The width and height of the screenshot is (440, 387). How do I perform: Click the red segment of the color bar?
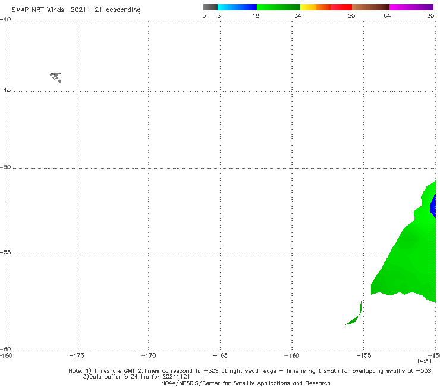coord(341,7)
